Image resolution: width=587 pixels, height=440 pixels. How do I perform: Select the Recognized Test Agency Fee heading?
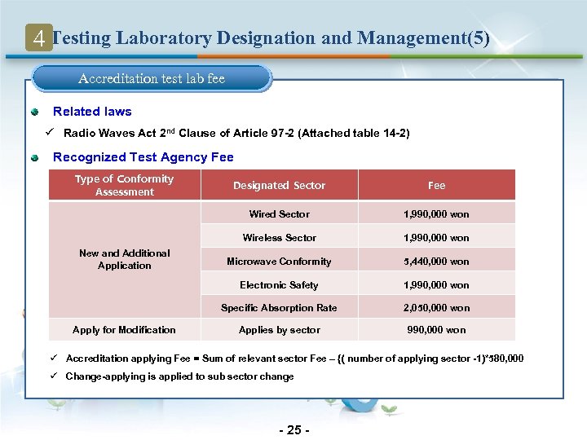pos(143,157)
